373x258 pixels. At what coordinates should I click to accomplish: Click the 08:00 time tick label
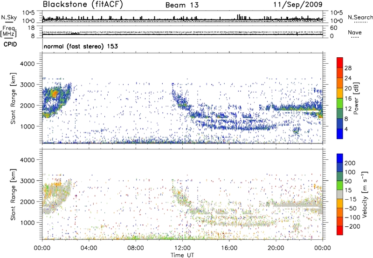pos(136,248)
